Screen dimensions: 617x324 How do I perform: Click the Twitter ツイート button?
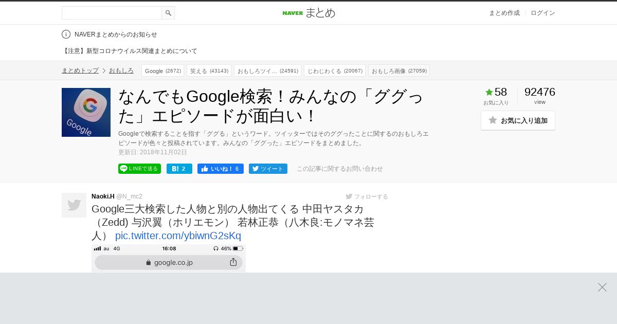tap(268, 169)
